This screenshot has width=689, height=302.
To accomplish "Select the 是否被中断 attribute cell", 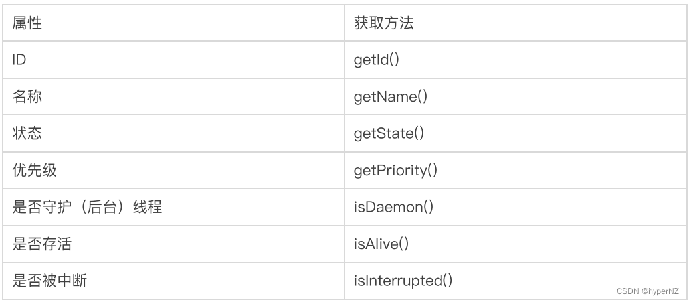I will pyautogui.click(x=49, y=281).
